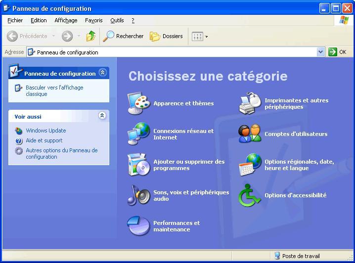Open the Comptes d'utilisateurs people icon
Image resolution: width=355 pixels, height=263 pixels.
(x=250, y=133)
